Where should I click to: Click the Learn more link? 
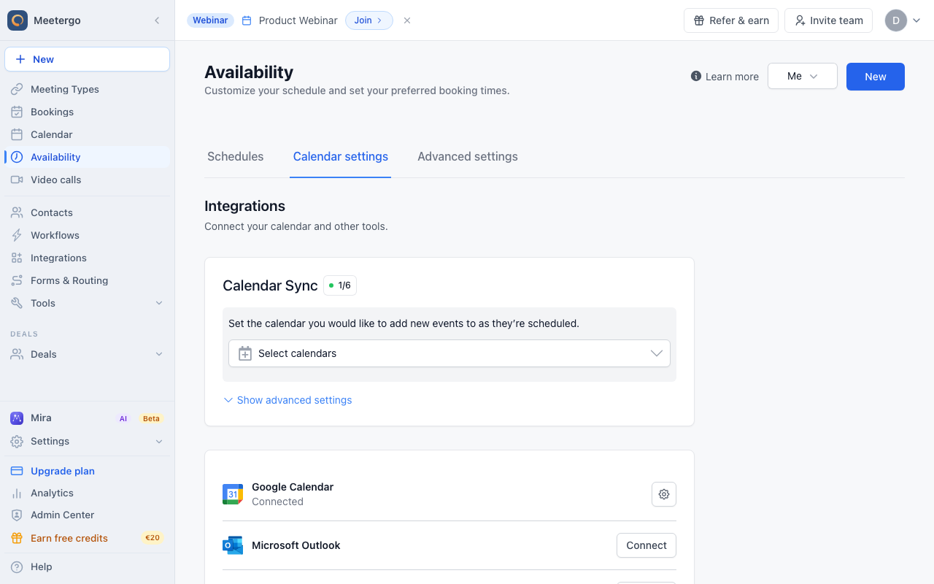coord(732,76)
